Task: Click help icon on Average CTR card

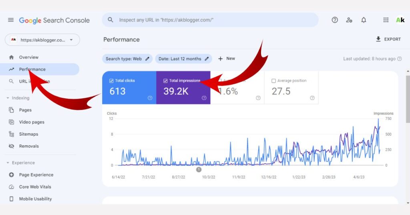Action: [x=258, y=98]
